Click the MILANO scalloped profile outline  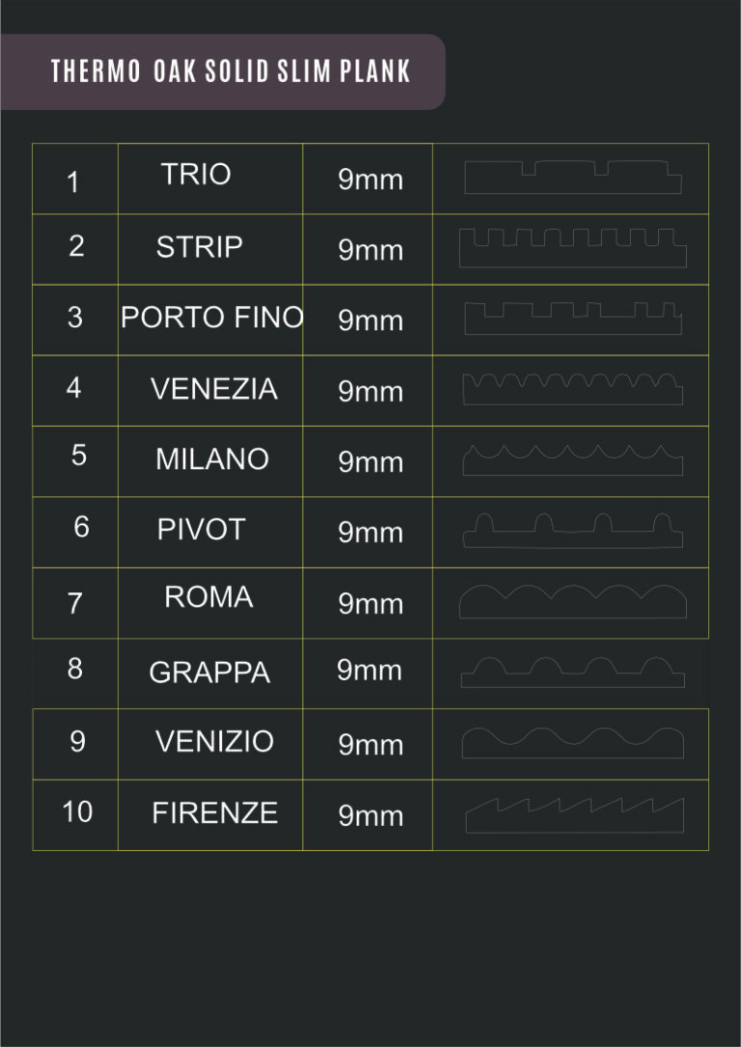point(573,460)
